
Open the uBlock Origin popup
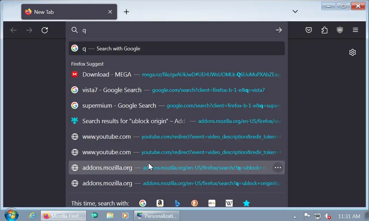pos(340,30)
